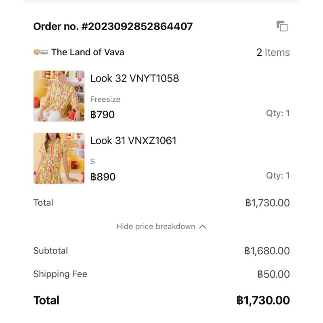Collapse breakdown using the up chevron

[x=203, y=227]
